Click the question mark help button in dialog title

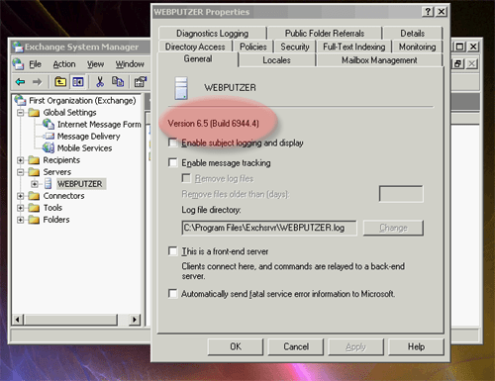click(x=428, y=12)
